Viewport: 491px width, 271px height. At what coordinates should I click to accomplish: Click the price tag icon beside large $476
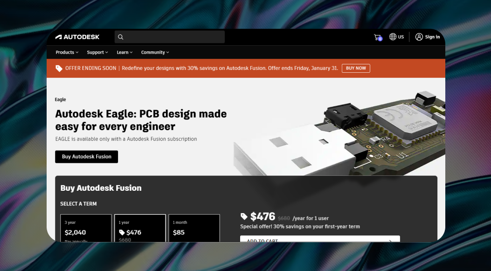(x=244, y=216)
